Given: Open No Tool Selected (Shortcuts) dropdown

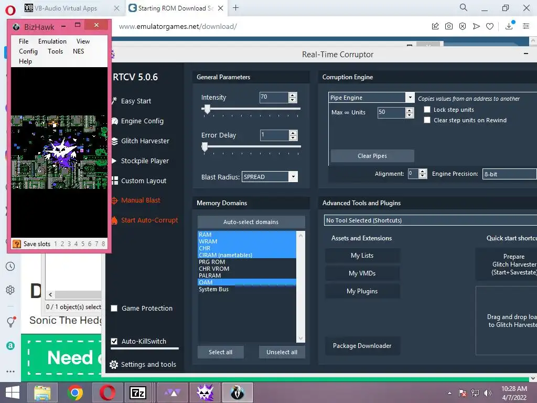Looking at the screenshot, I should 431,220.
